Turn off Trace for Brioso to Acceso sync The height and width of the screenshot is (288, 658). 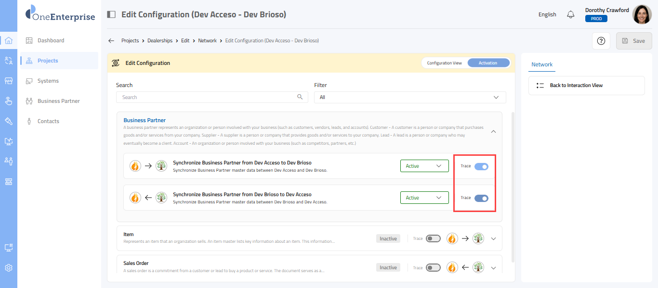(x=481, y=198)
